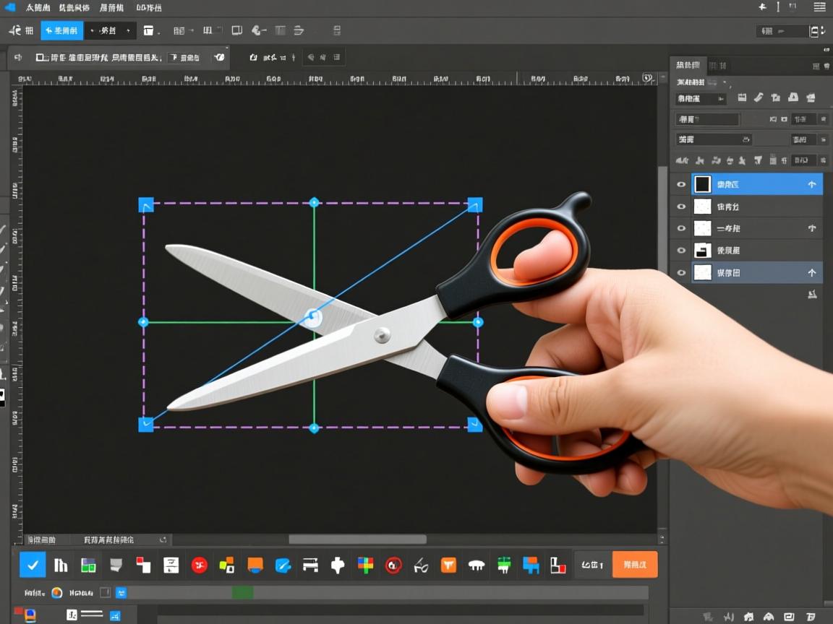Expand the third-row dropdown in the right panel
Image resolution: width=833 pixels, height=624 pixels.
(x=714, y=139)
